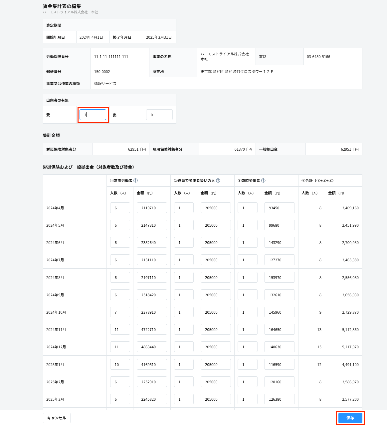Click the 出 secondee count field
Image resolution: width=387 pixels, height=425 pixels.
pos(159,115)
